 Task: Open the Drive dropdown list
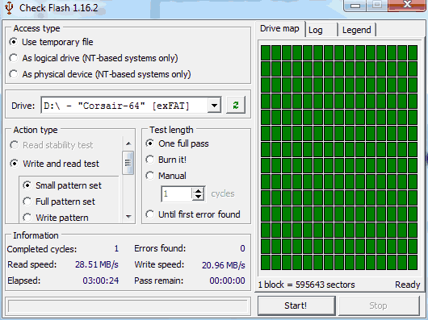pos(214,105)
